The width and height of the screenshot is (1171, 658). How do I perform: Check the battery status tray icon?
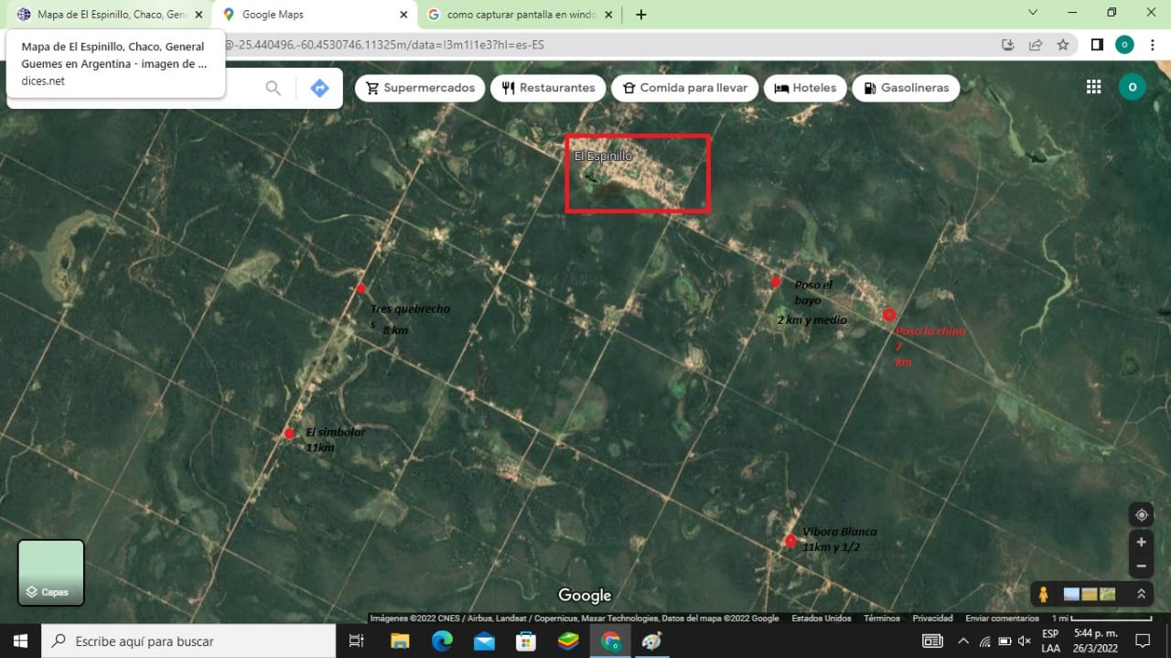pyautogui.click(x=1004, y=642)
